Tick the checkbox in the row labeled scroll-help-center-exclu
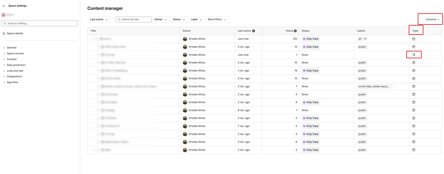Image resolution: width=444 pixels, height=174 pixels. (x=98, y=86)
